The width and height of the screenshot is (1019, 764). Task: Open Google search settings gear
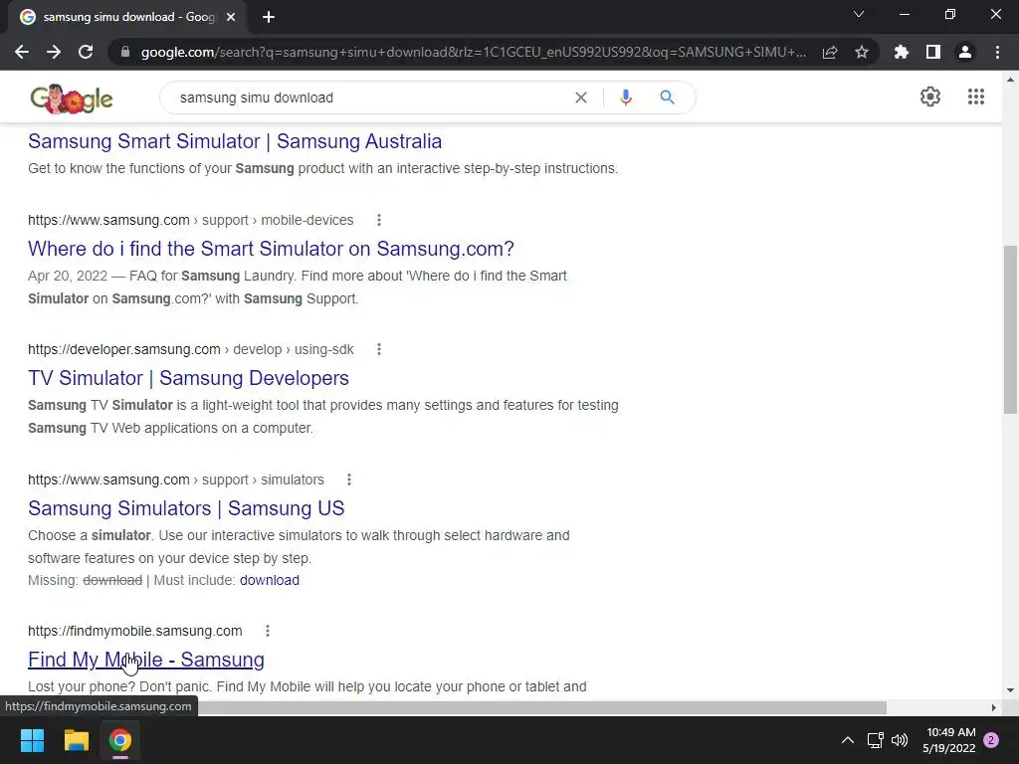(x=930, y=96)
